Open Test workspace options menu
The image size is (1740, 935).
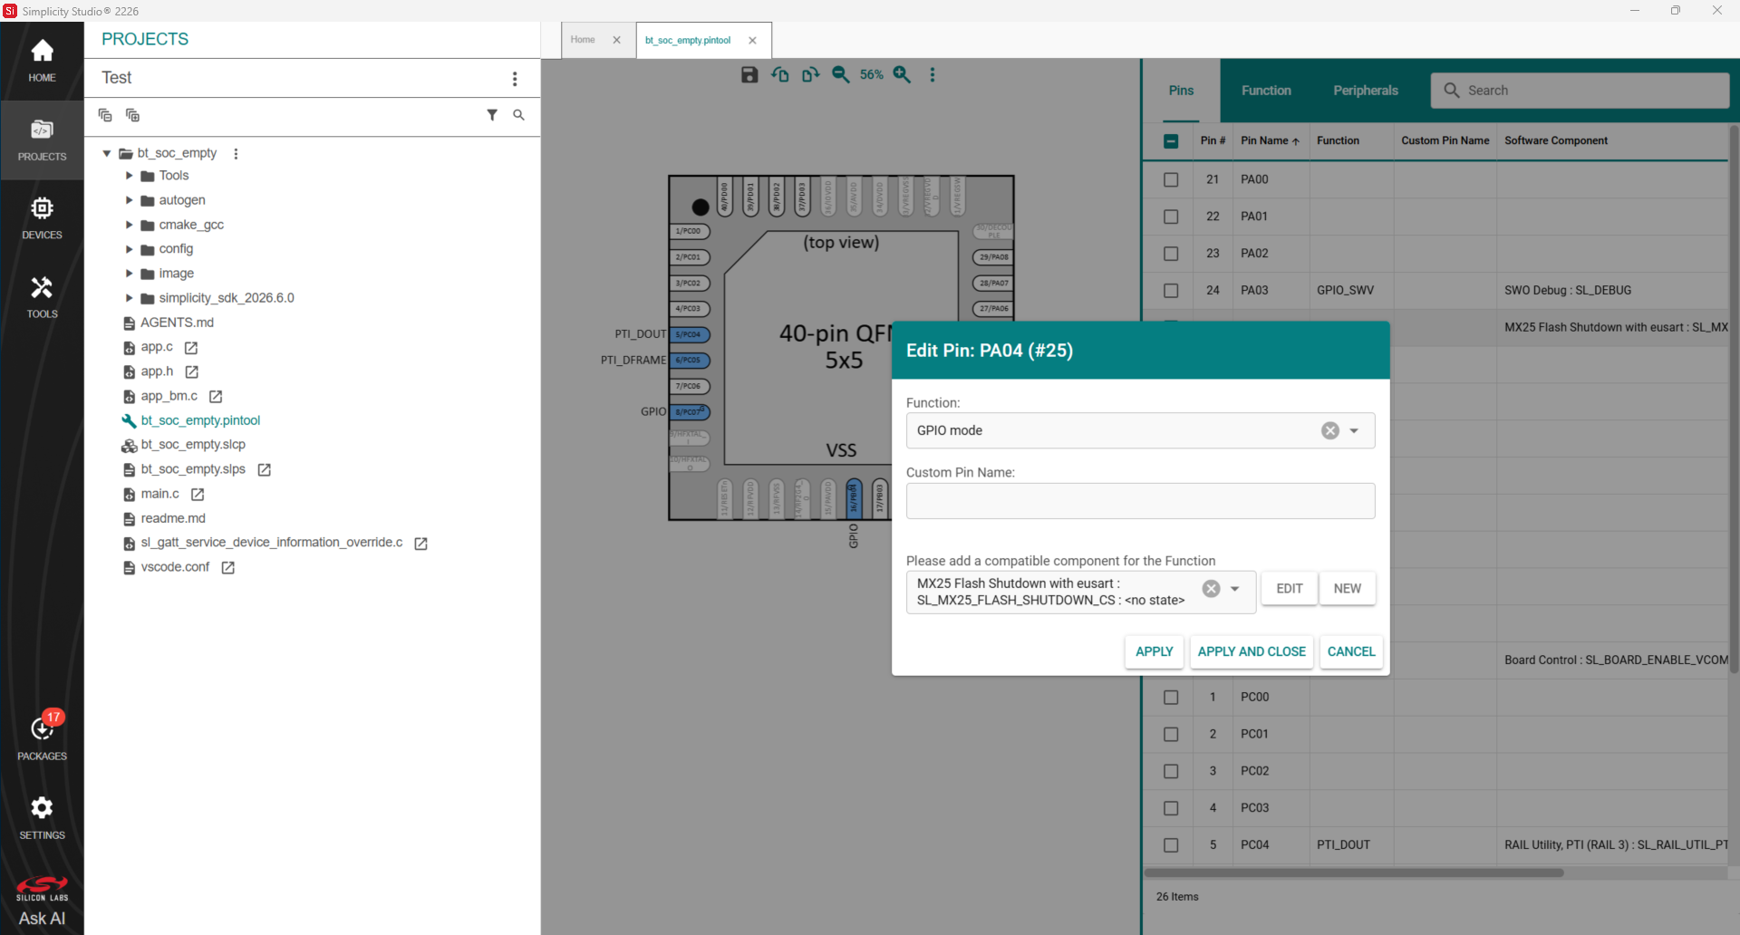click(x=515, y=79)
